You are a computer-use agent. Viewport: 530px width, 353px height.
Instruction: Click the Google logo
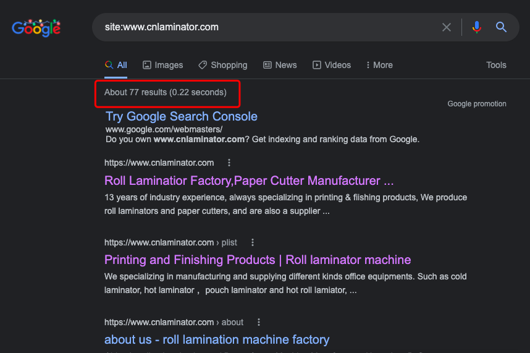click(x=36, y=28)
